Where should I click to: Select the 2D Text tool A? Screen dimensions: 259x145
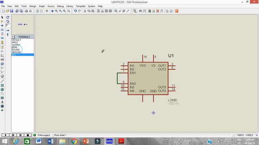click(2, 102)
